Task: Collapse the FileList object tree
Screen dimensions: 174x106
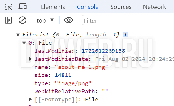Action: [18, 35]
